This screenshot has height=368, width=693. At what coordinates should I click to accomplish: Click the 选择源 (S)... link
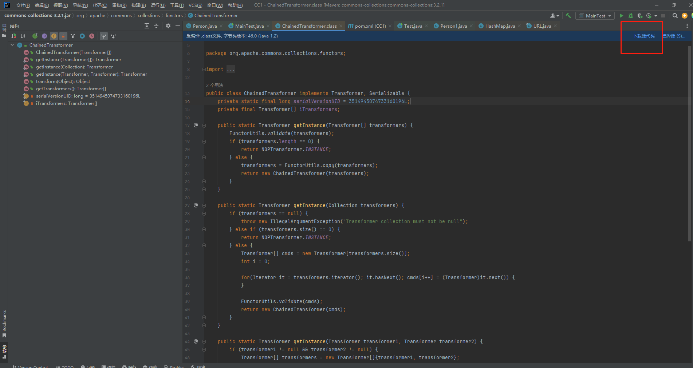point(674,36)
